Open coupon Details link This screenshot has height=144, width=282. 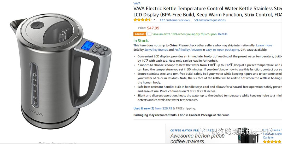(223, 34)
